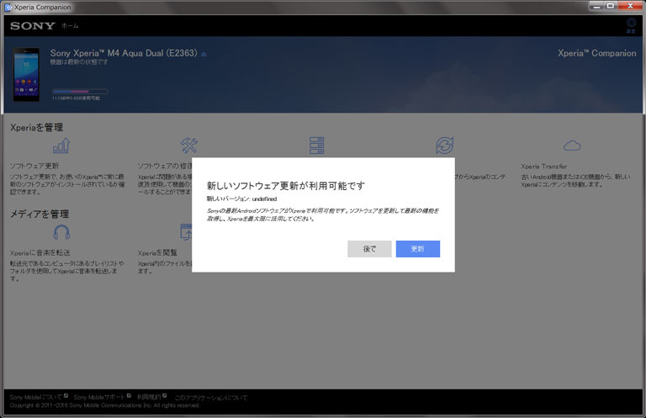
Task: Open the このアプリケーションについて link
Action: 211,398
